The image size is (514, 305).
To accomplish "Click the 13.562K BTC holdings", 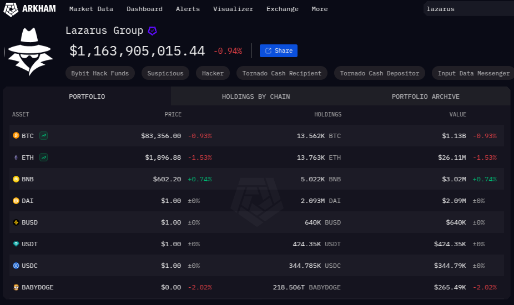I will click(319, 136).
